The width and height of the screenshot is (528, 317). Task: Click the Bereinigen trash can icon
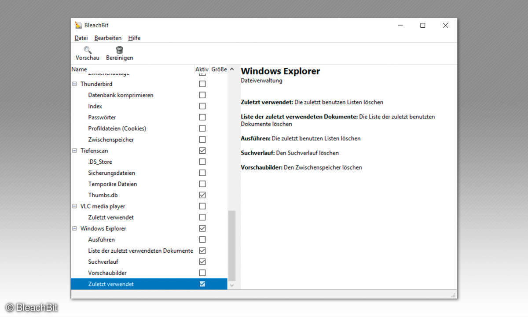tap(119, 50)
